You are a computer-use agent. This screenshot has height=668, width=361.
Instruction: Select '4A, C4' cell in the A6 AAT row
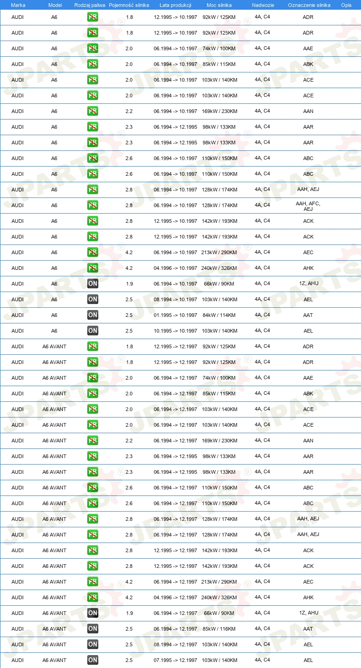pos(262,315)
